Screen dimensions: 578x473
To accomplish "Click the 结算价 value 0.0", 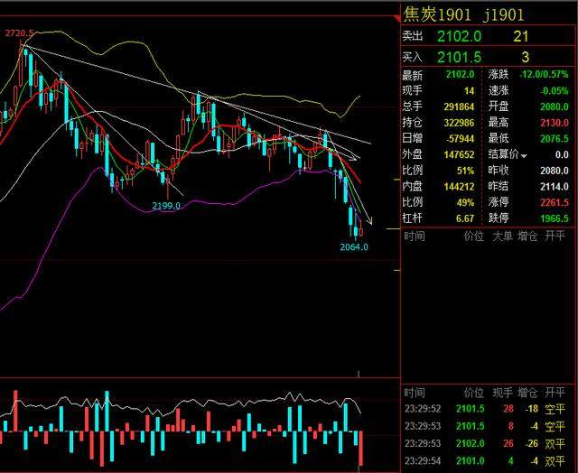I will [562, 154].
